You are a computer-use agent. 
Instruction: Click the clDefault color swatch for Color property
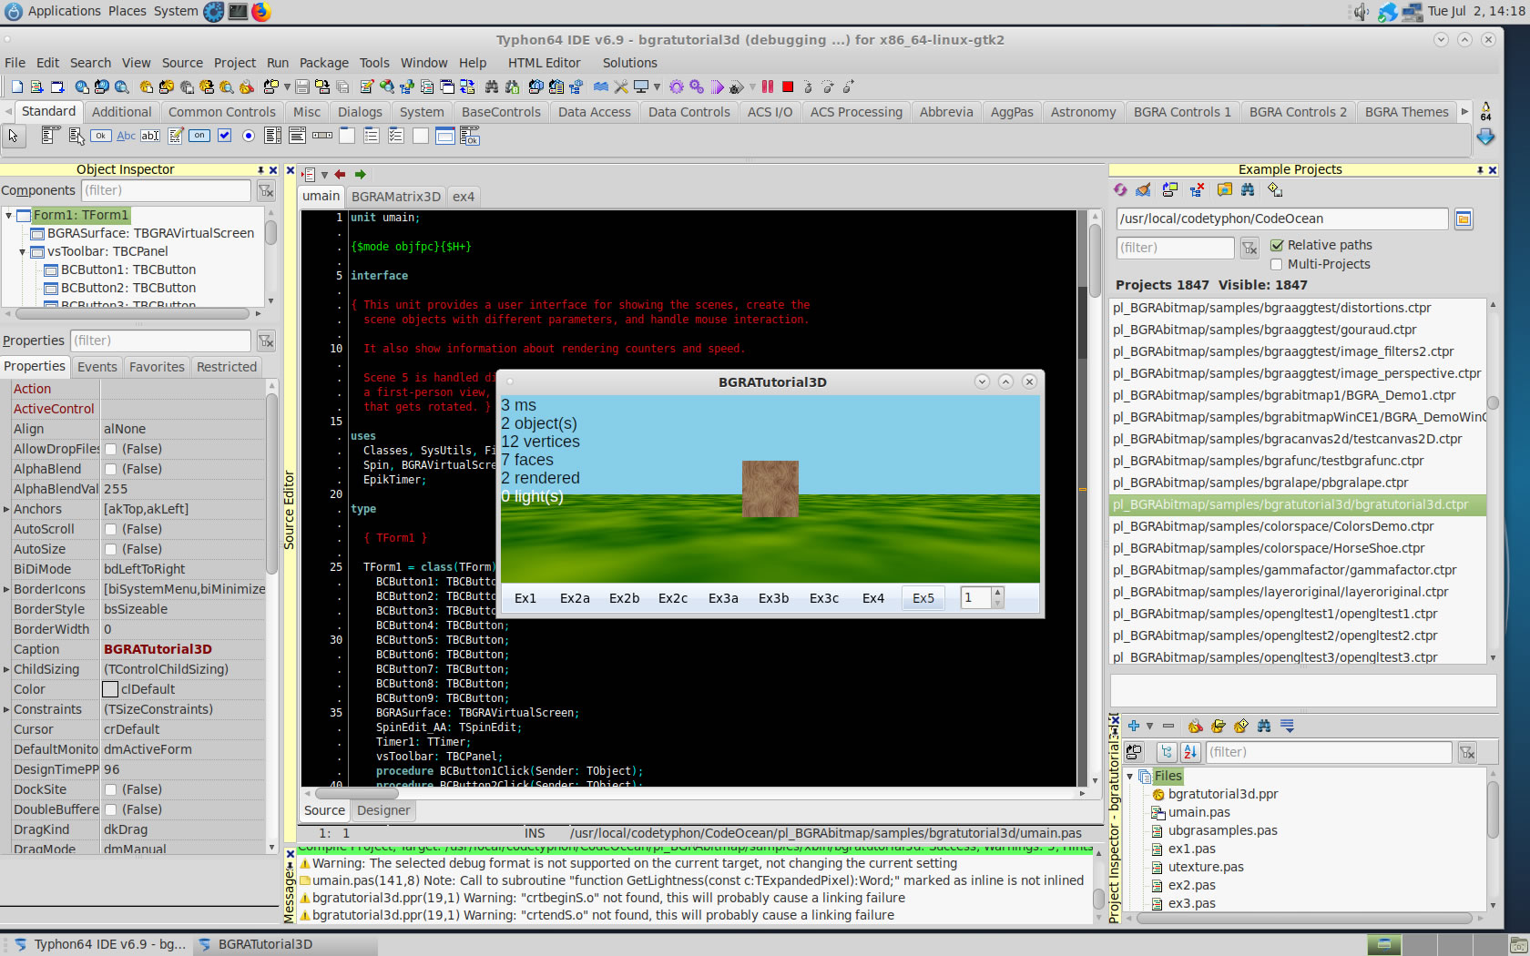pyautogui.click(x=110, y=689)
